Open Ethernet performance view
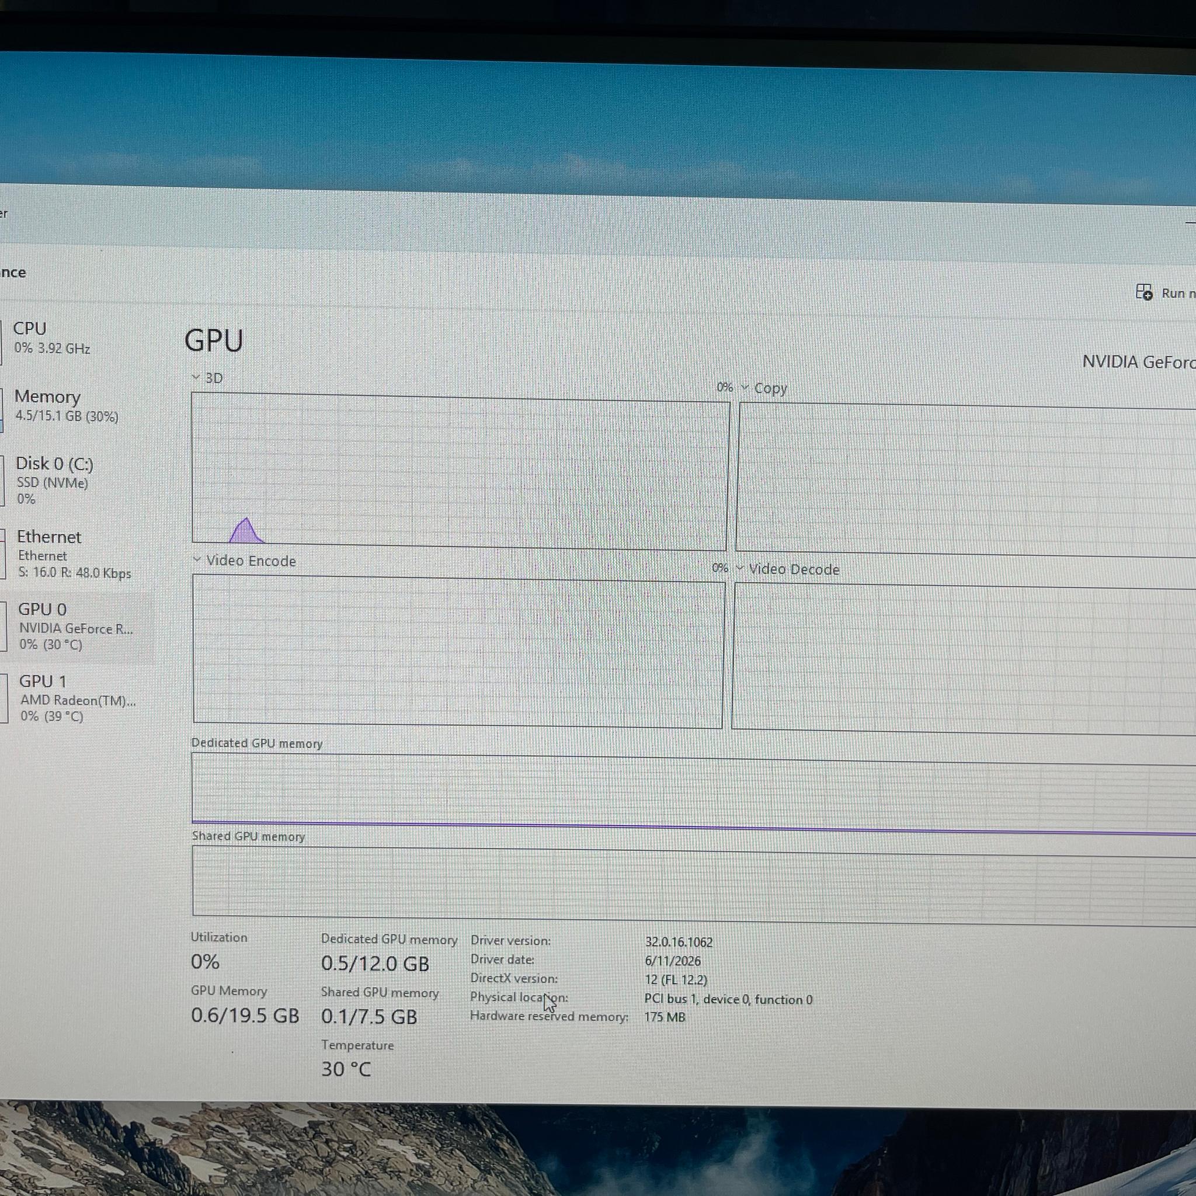 click(75, 554)
